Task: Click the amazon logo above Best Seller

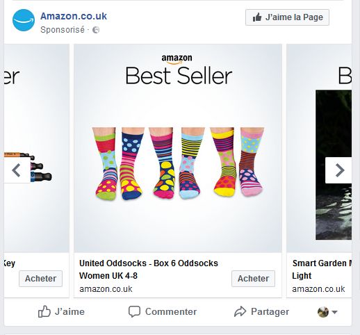Action: (x=177, y=59)
